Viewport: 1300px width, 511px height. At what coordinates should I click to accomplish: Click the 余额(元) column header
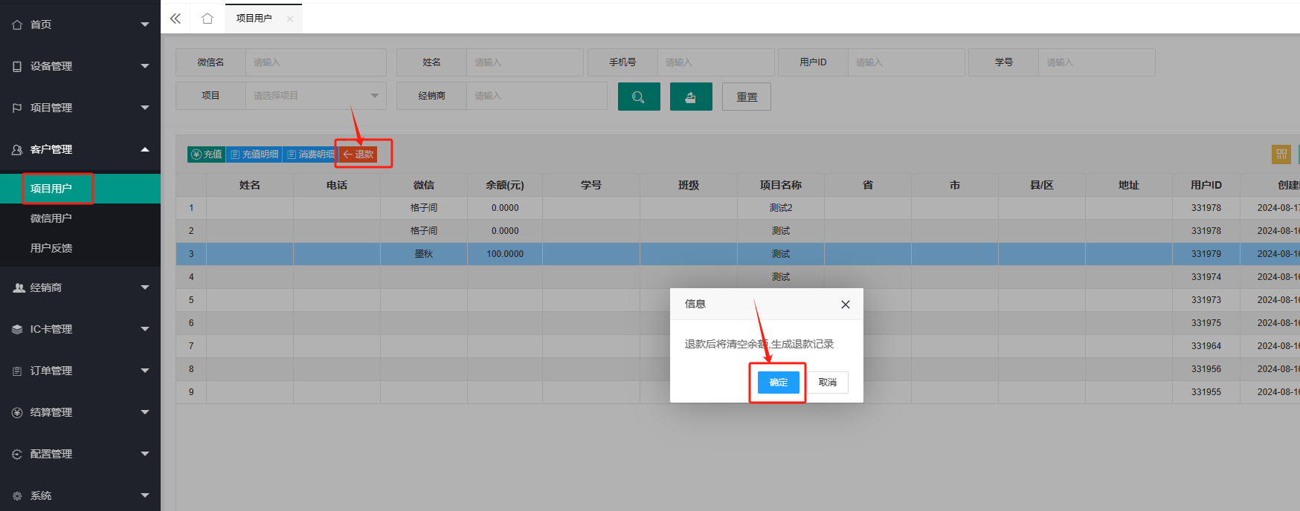pos(505,185)
